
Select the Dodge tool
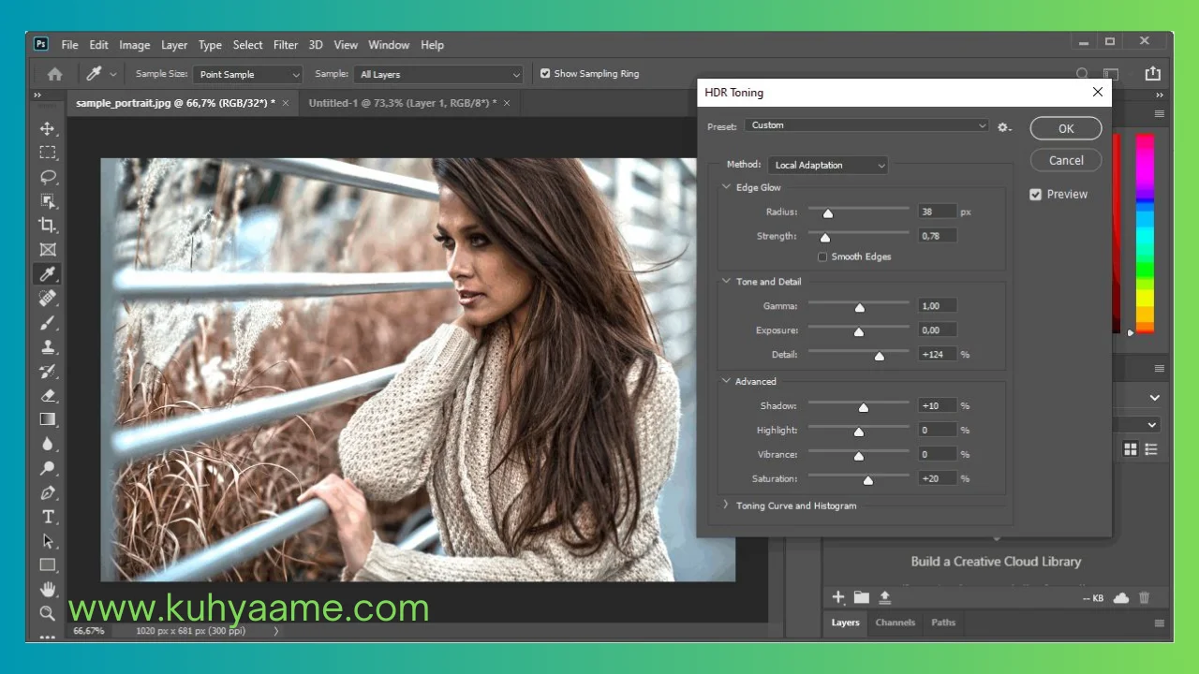pos(48,469)
